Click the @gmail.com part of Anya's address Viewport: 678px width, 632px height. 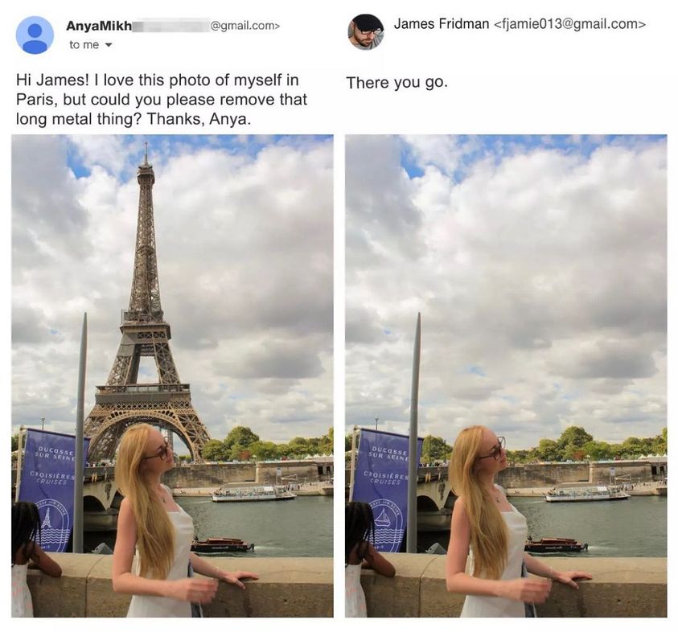[x=244, y=26]
